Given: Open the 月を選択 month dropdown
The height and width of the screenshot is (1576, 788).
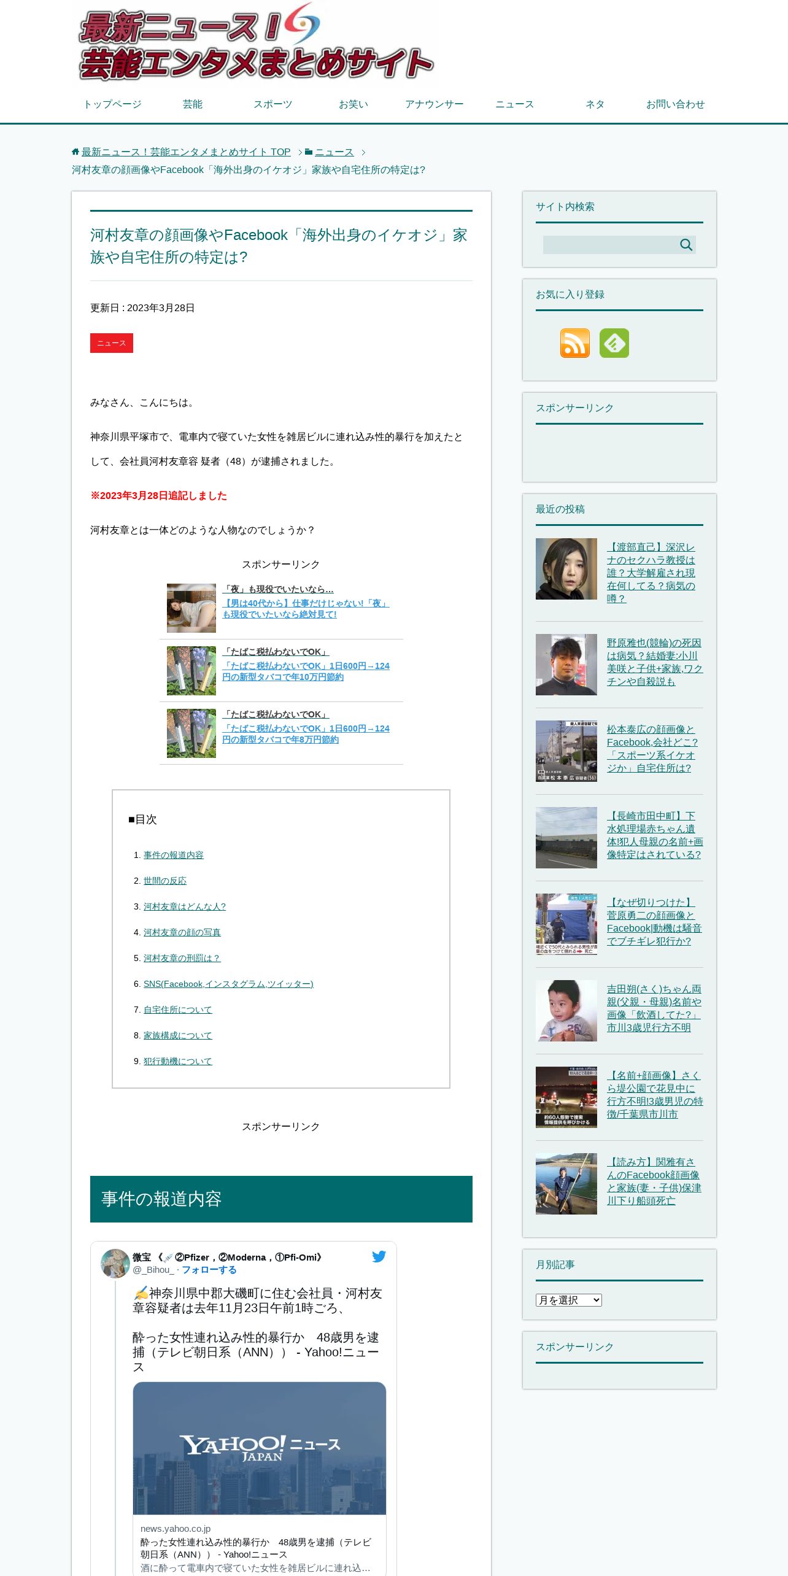Looking at the screenshot, I should point(569,1300).
